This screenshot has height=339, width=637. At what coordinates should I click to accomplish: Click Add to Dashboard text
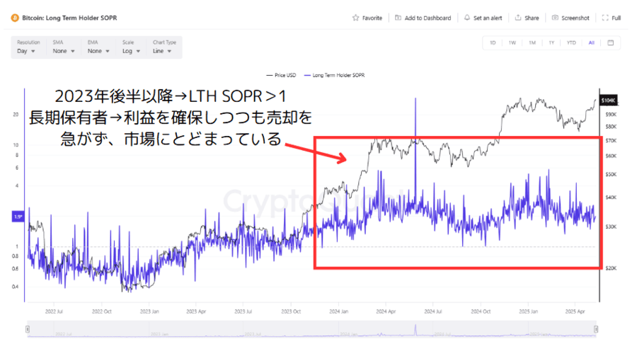pyautogui.click(x=427, y=18)
